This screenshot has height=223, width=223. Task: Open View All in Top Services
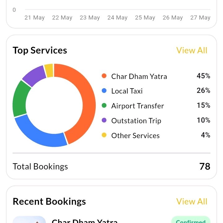click(x=192, y=50)
